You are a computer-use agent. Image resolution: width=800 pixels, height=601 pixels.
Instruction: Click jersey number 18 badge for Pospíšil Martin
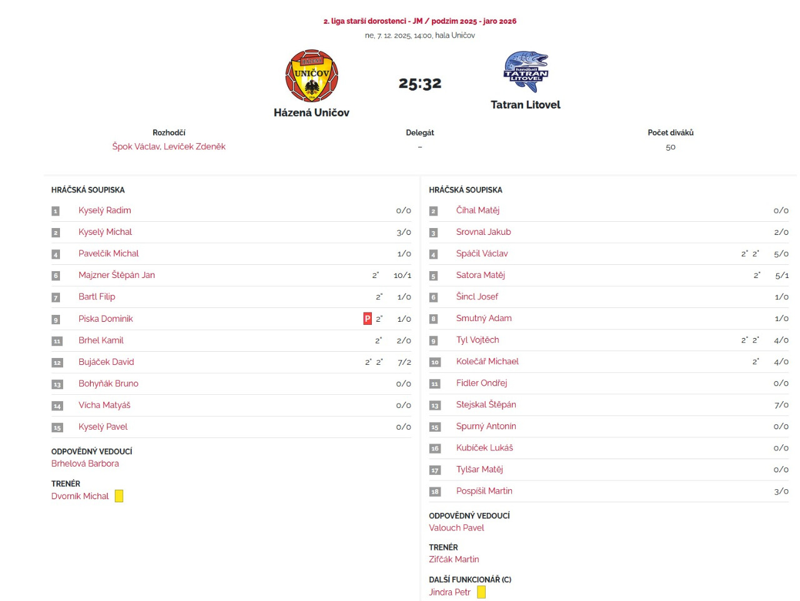point(435,492)
